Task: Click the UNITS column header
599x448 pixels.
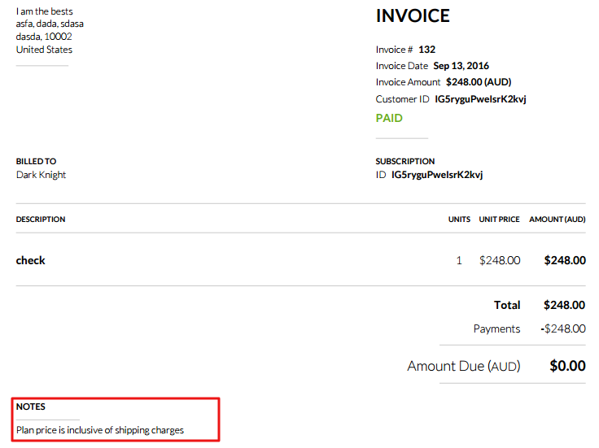Action: [x=459, y=220]
